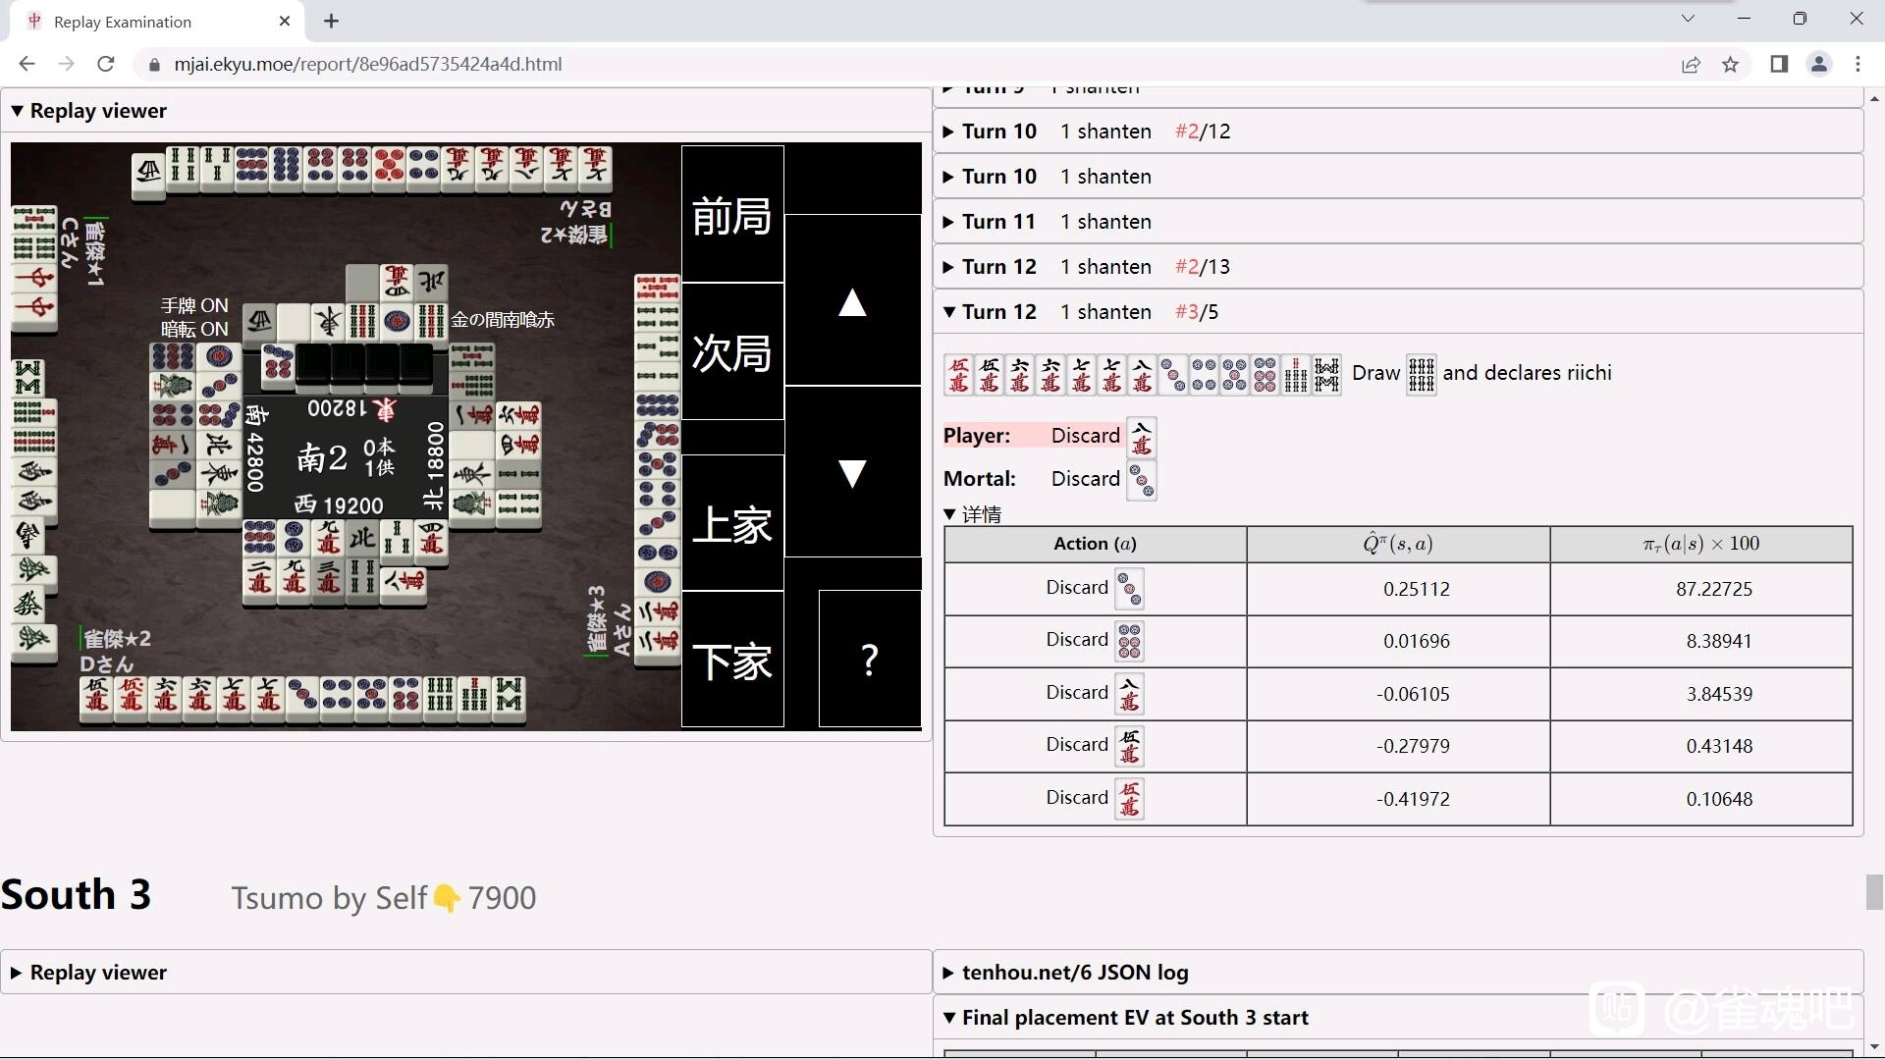Close the Replay Examination tab
1885x1060 pixels.
pyautogui.click(x=285, y=21)
